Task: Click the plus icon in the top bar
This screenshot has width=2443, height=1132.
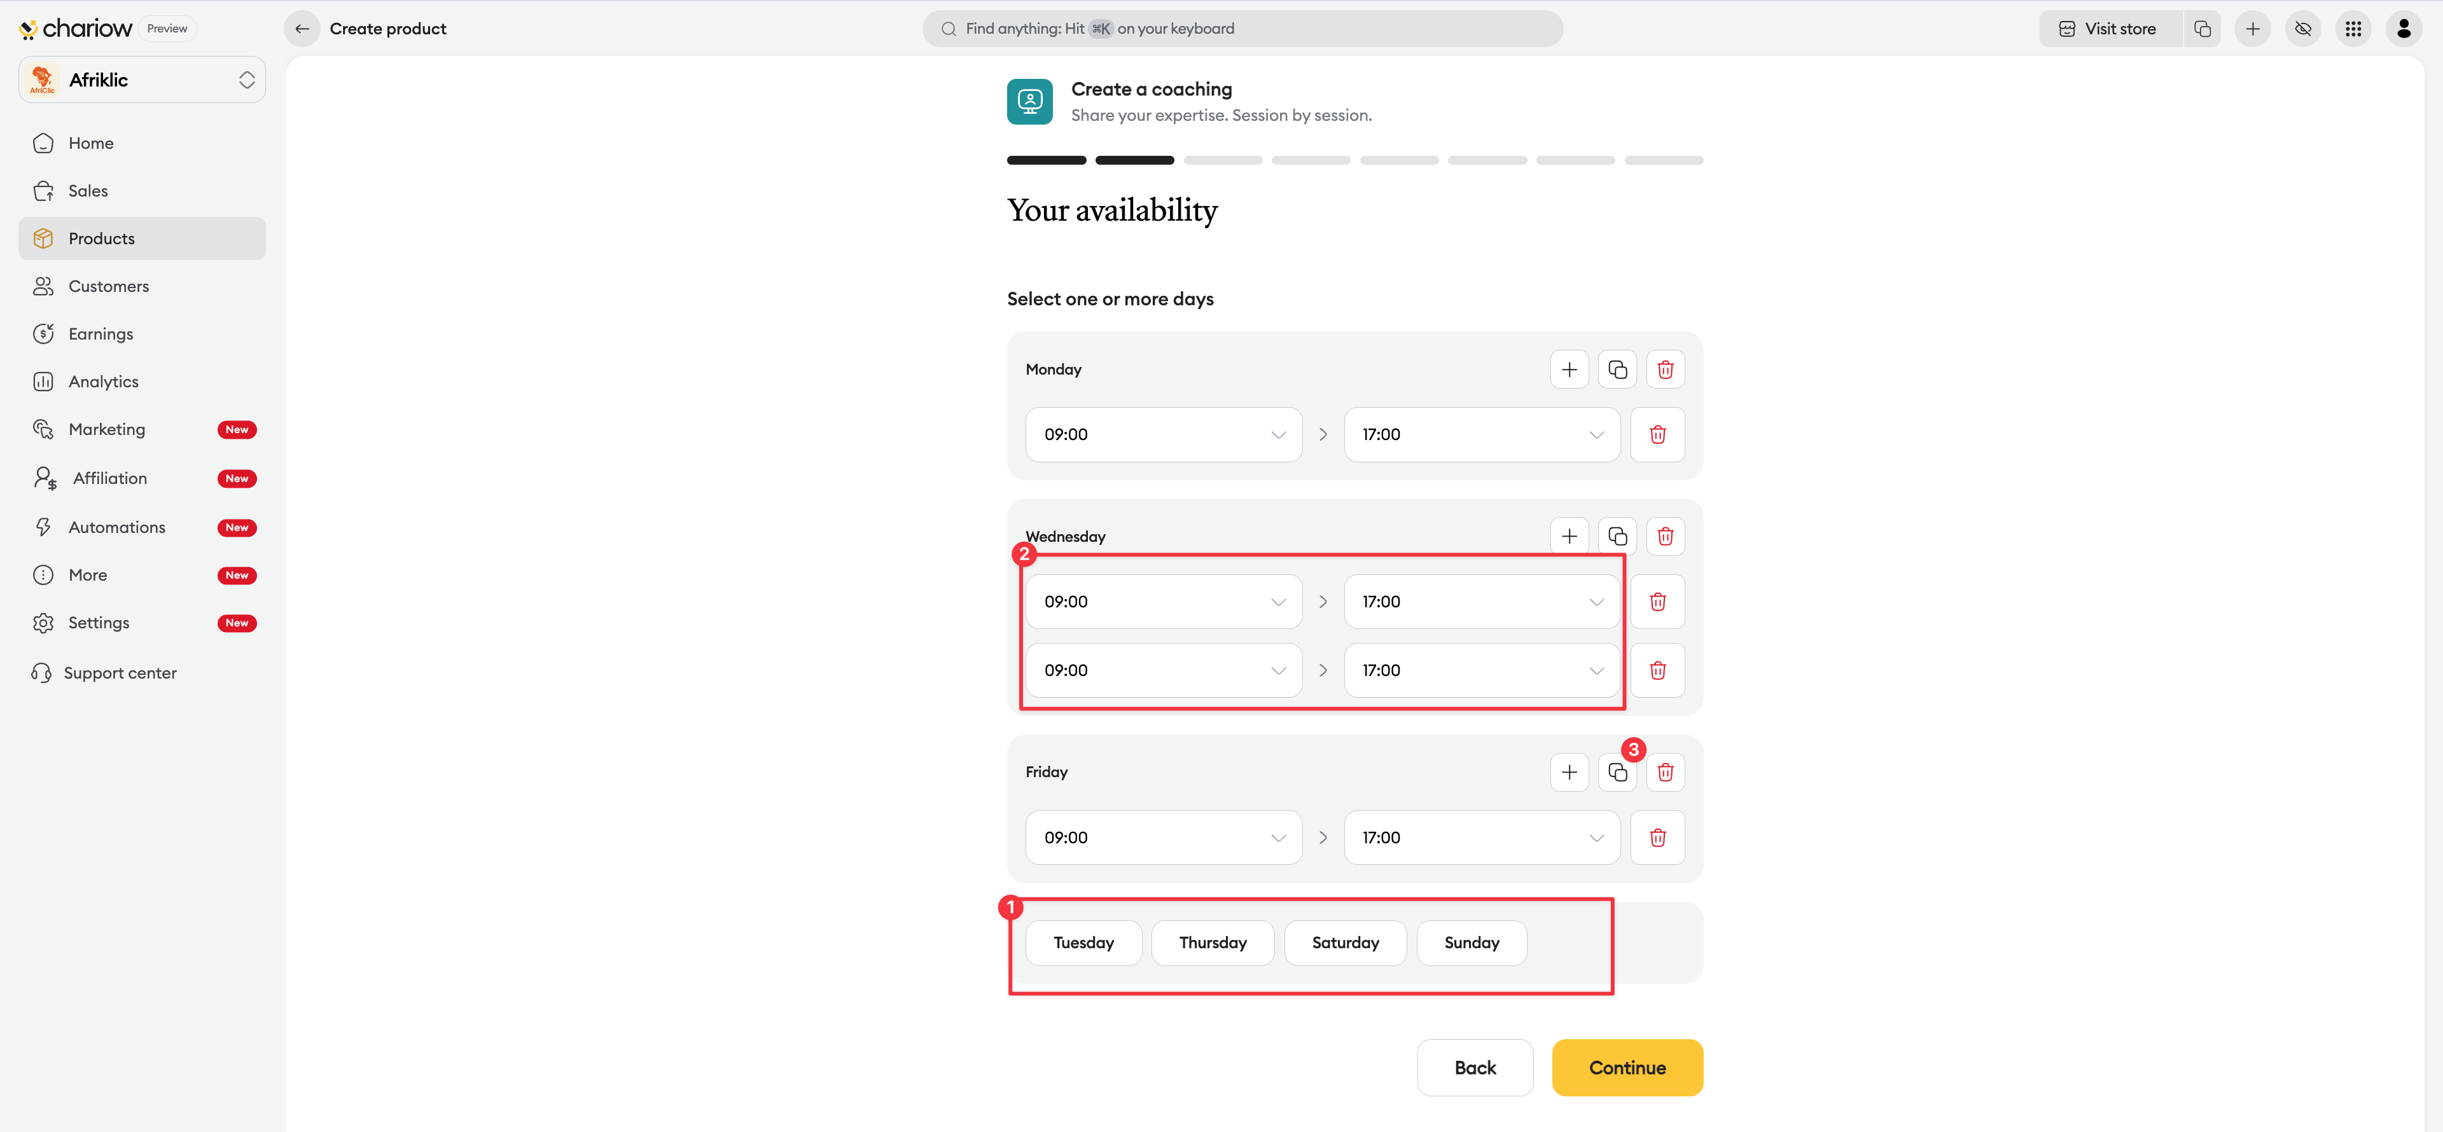Action: tap(2252, 29)
